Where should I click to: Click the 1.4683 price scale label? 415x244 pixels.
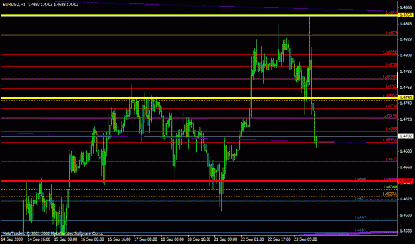pos(406,151)
